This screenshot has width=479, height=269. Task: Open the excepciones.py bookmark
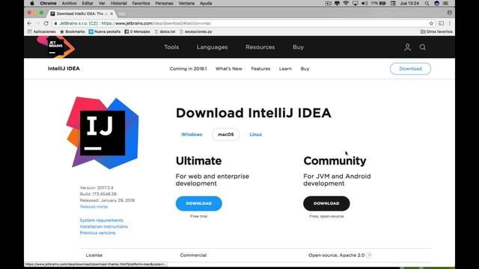tap(196, 31)
